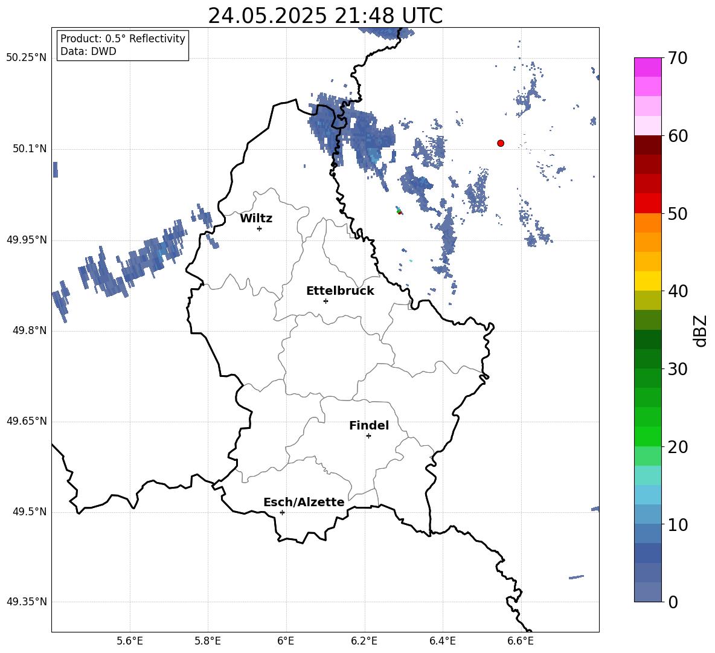Click the small green-red echo near 6.3°E

tap(399, 211)
